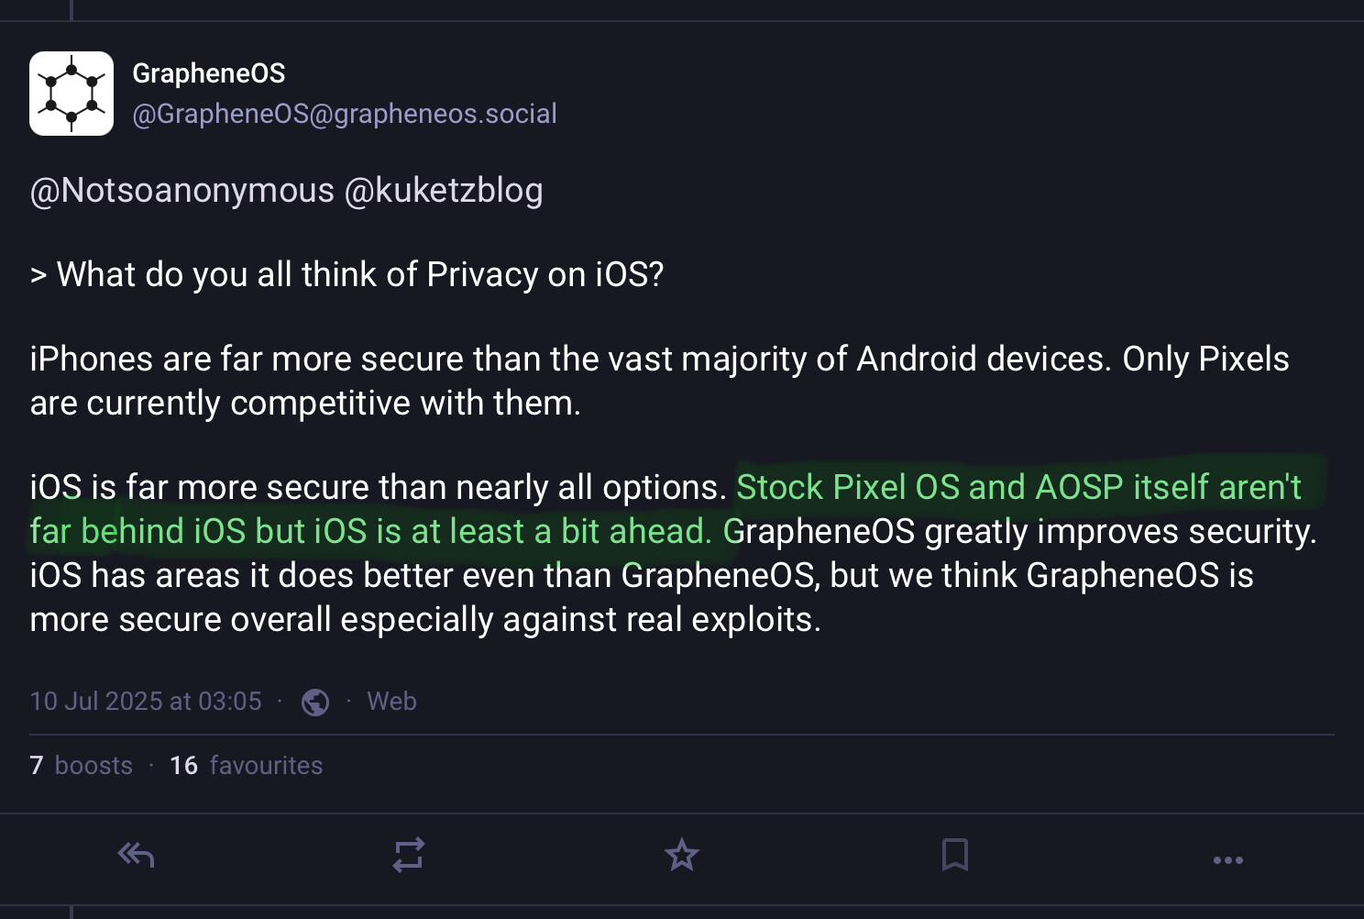This screenshot has height=919, width=1364.
Task: Click the Web application link
Action: click(391, 702)
